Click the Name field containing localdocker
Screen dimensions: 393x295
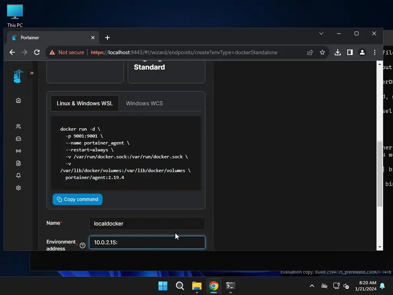[147, 224]
